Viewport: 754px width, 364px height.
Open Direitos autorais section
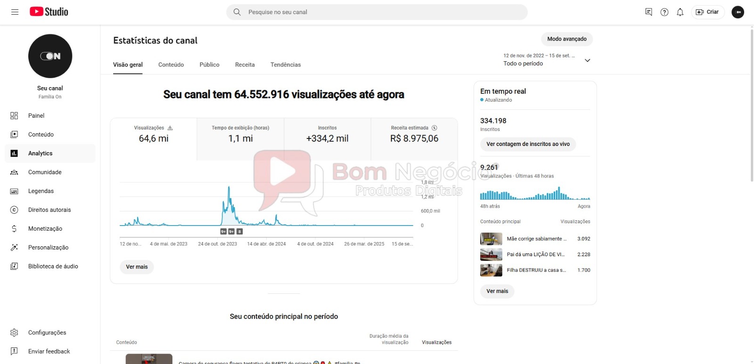click(50, 210)
